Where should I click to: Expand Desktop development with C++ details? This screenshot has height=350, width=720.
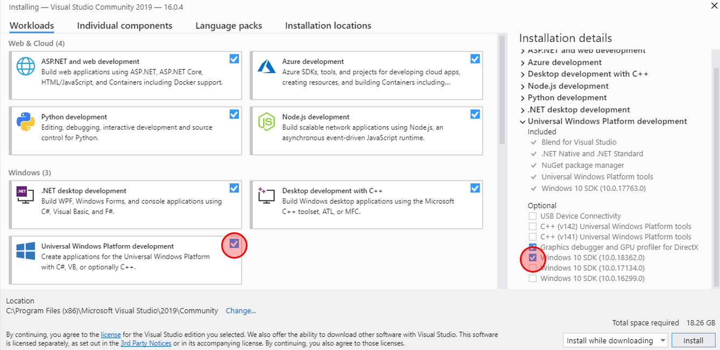click(523, 74)
